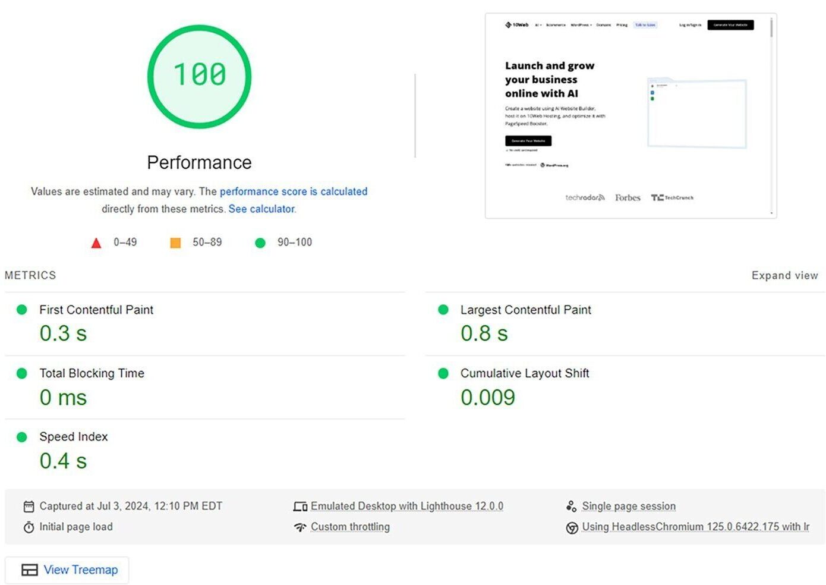Click the Custom throttling setting

click(350, 527)
